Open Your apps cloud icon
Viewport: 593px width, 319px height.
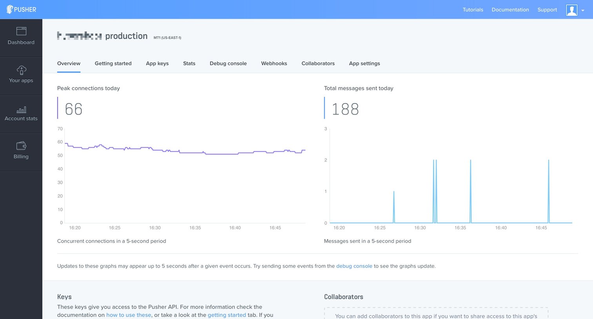(21, 70)
